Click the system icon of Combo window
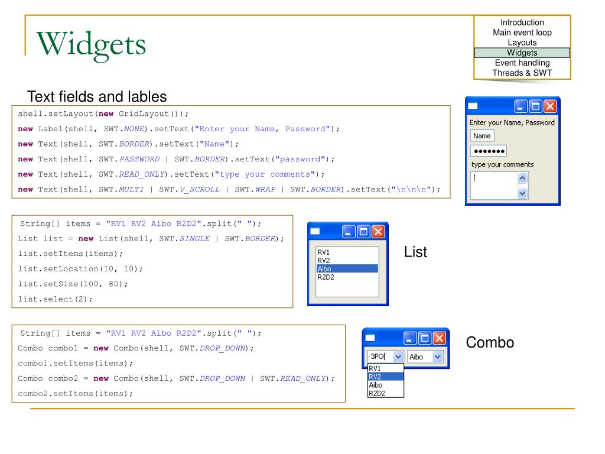The height and width of the screenshot is (454, 605). pos(370,338)
